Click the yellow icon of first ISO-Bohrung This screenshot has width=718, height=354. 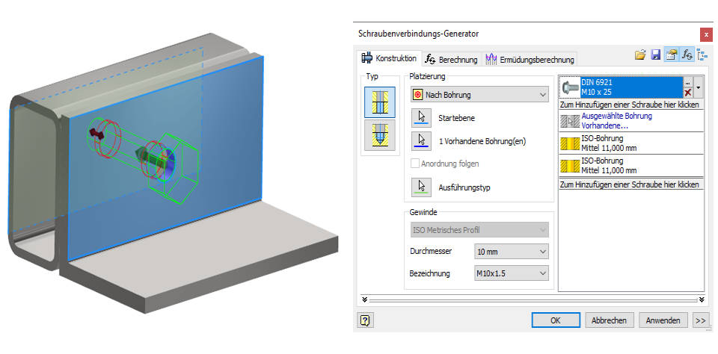570,143
